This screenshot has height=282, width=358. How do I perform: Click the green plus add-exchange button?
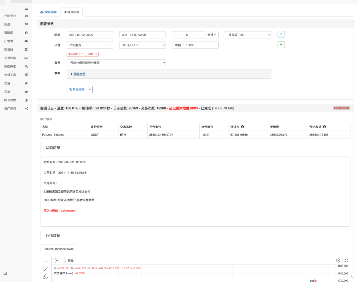(x=281, y=45)
